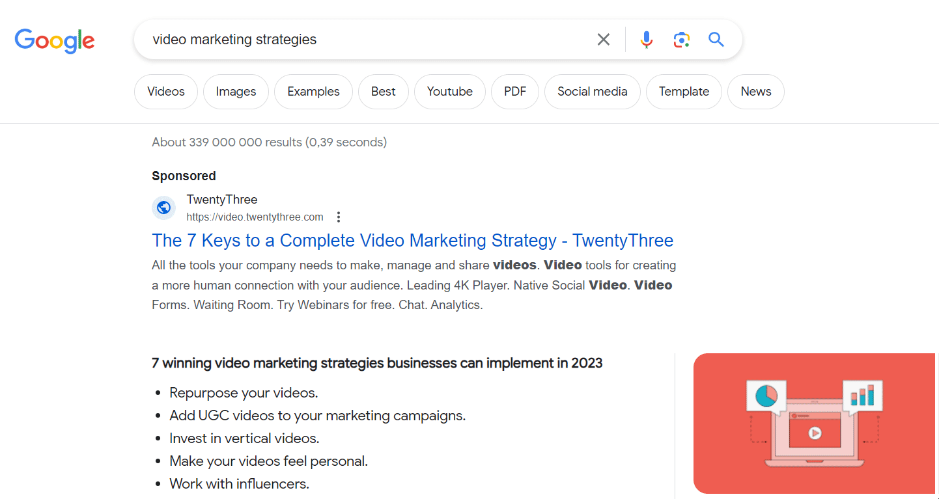Select the Videos filter chip
939x499 pixels.
[x=166, y=92]
